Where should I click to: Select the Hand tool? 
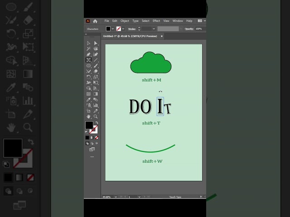tap(88, 117)
